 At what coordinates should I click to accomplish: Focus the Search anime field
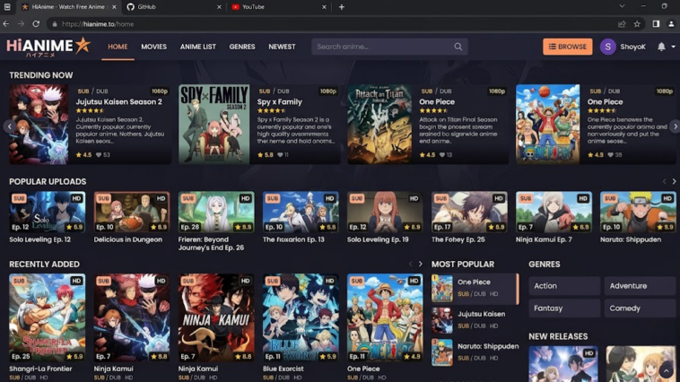(389, 47)
